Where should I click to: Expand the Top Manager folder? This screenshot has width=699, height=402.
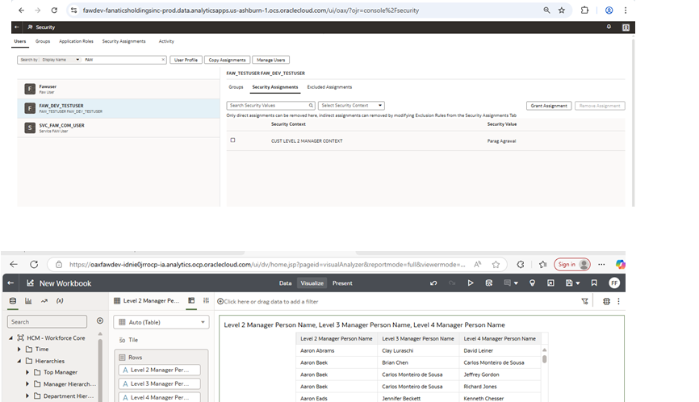pos(27,371)
